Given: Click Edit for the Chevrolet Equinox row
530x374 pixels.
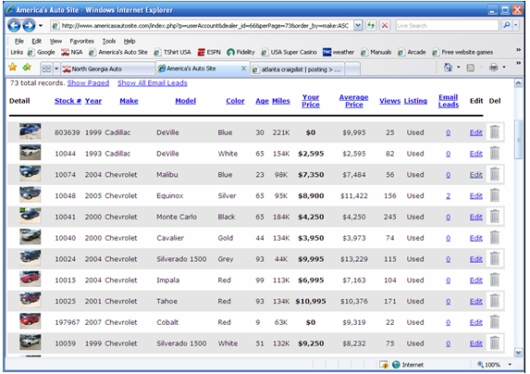Looking at the screenshot, I should (x=476, y=195).
